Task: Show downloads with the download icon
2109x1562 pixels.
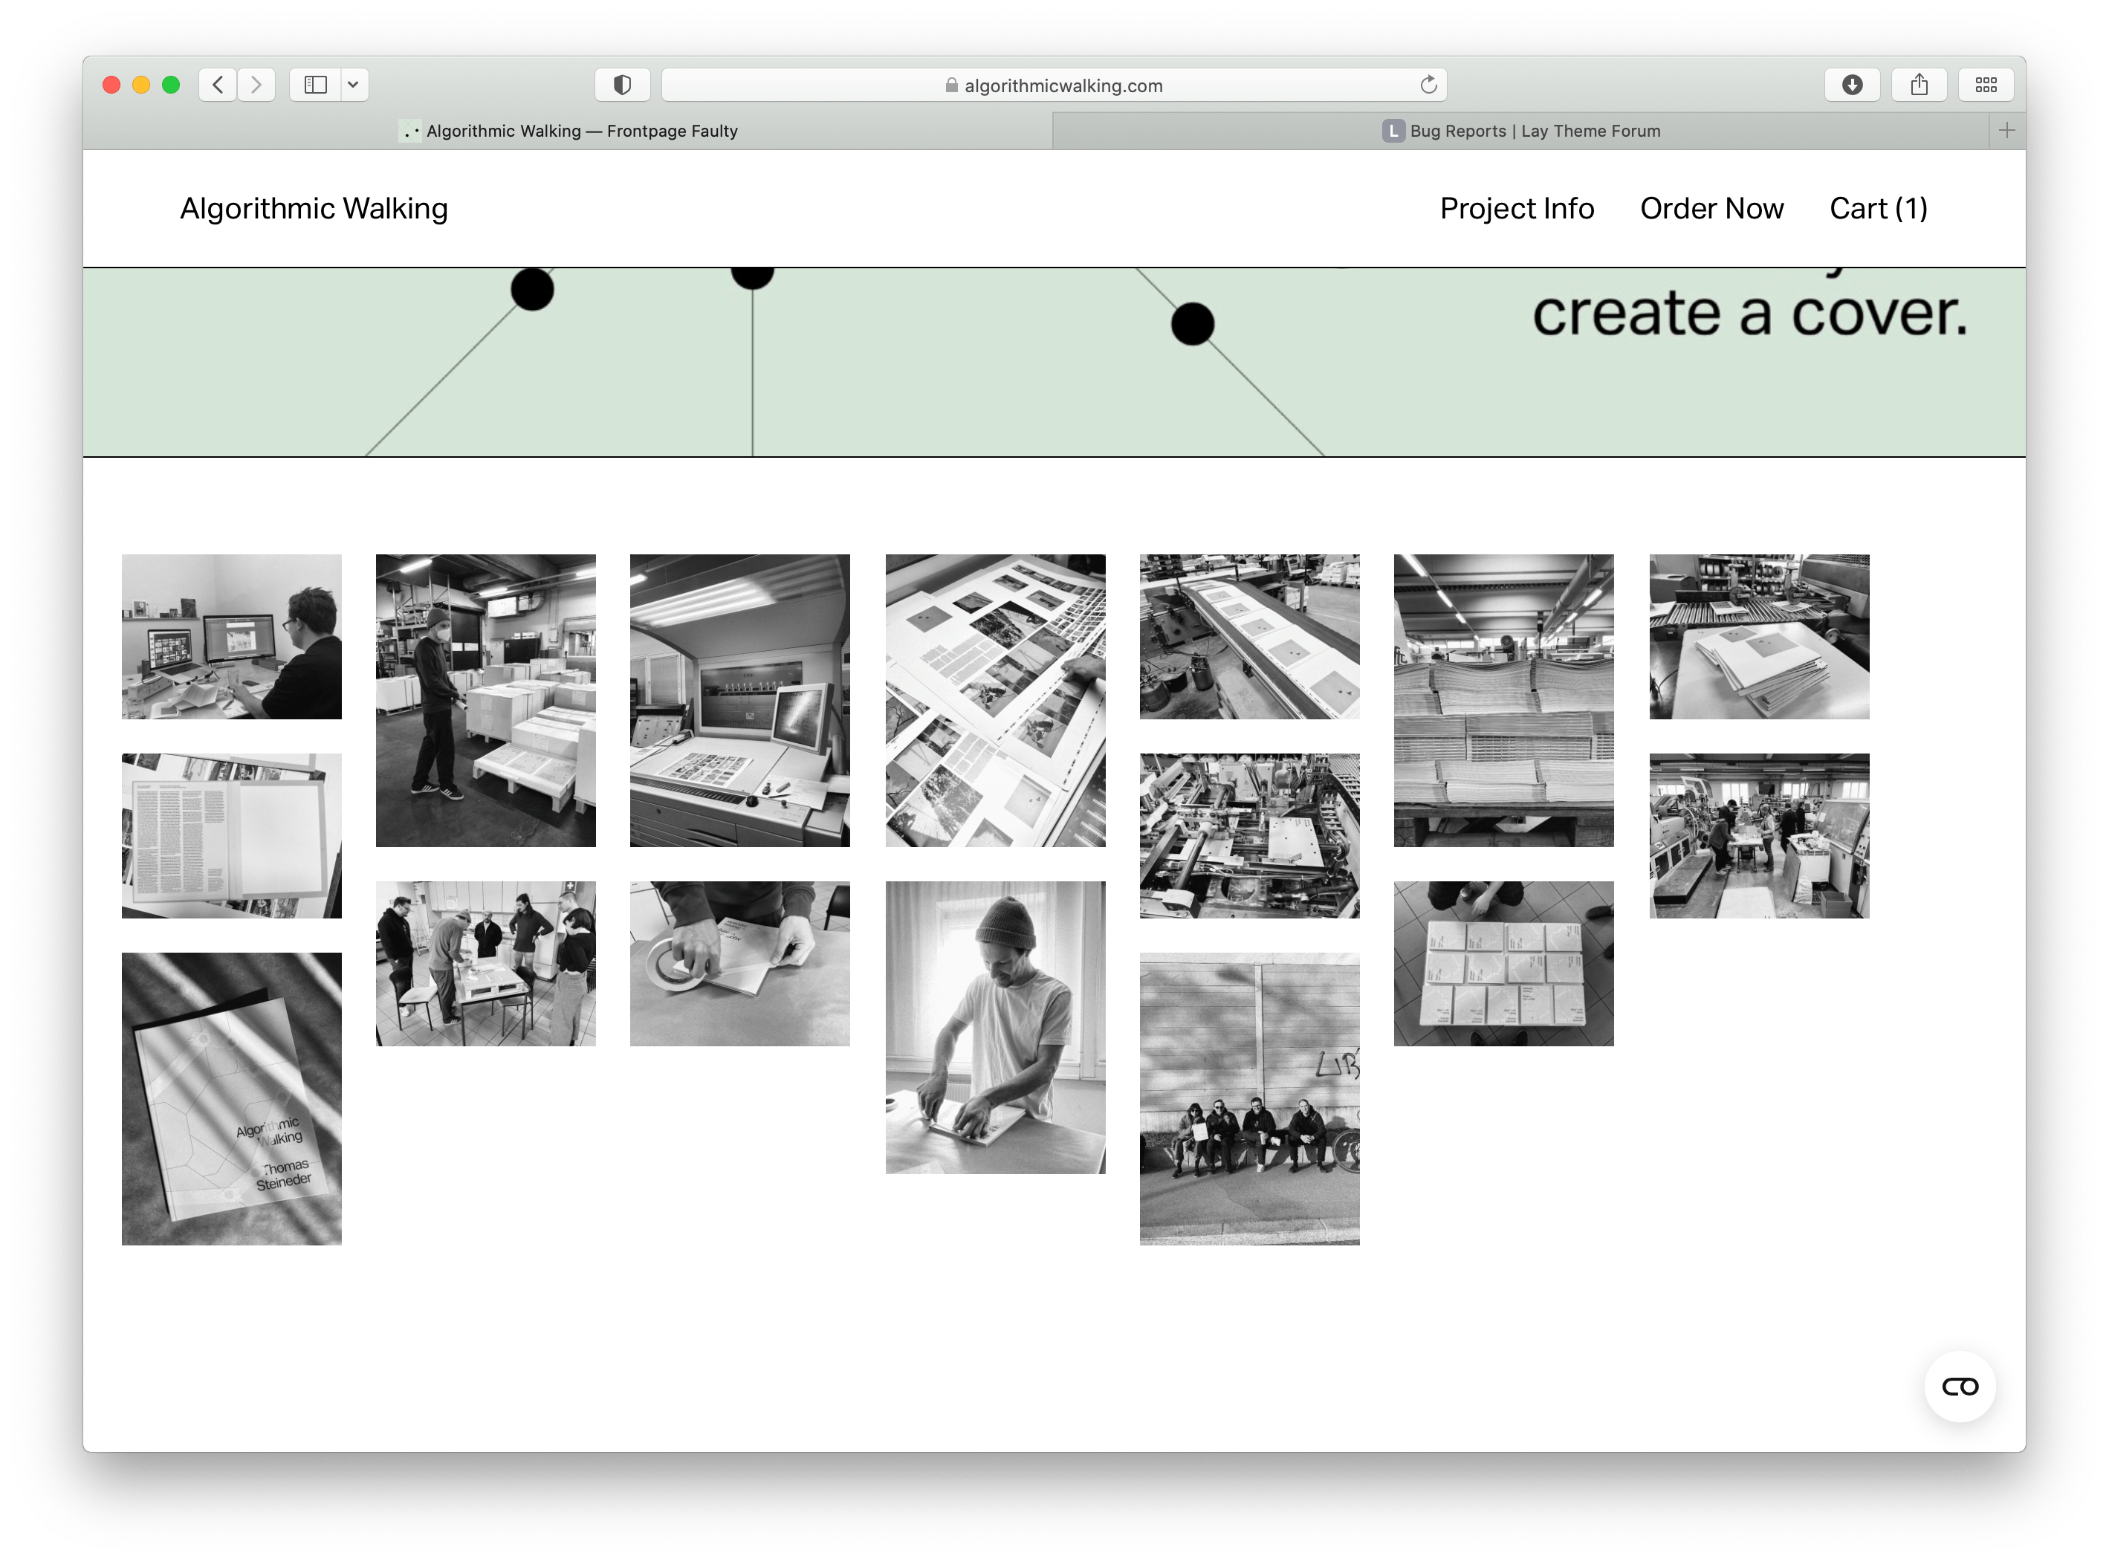Action: (x=1852, y=85)
